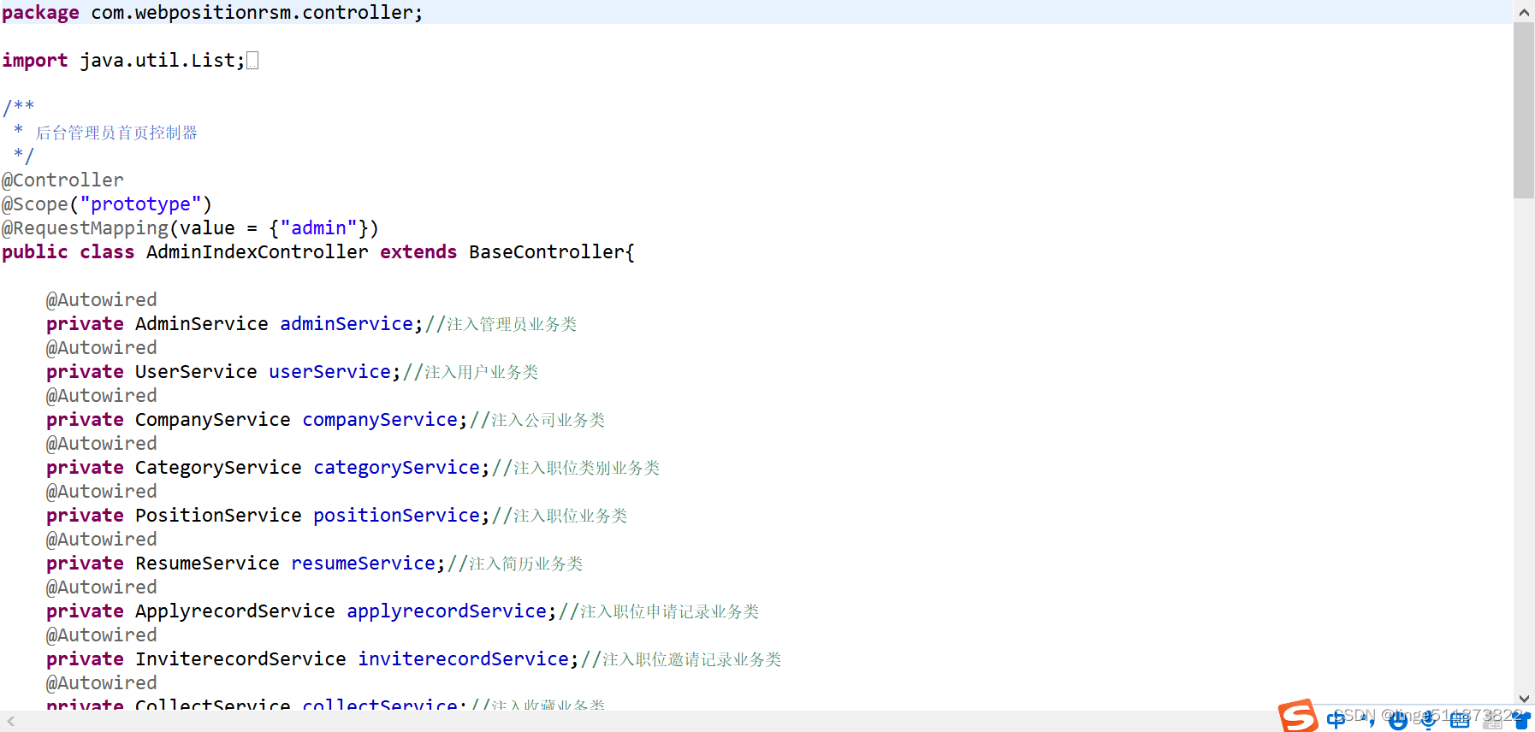This screenshot has height=732, width=1535.
Task: Click the ApplyrecordService type name
Action: coord(235,611)
